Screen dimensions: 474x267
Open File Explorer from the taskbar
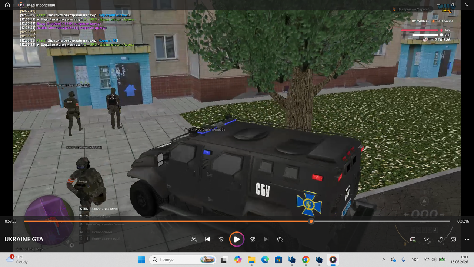(251, 260)
